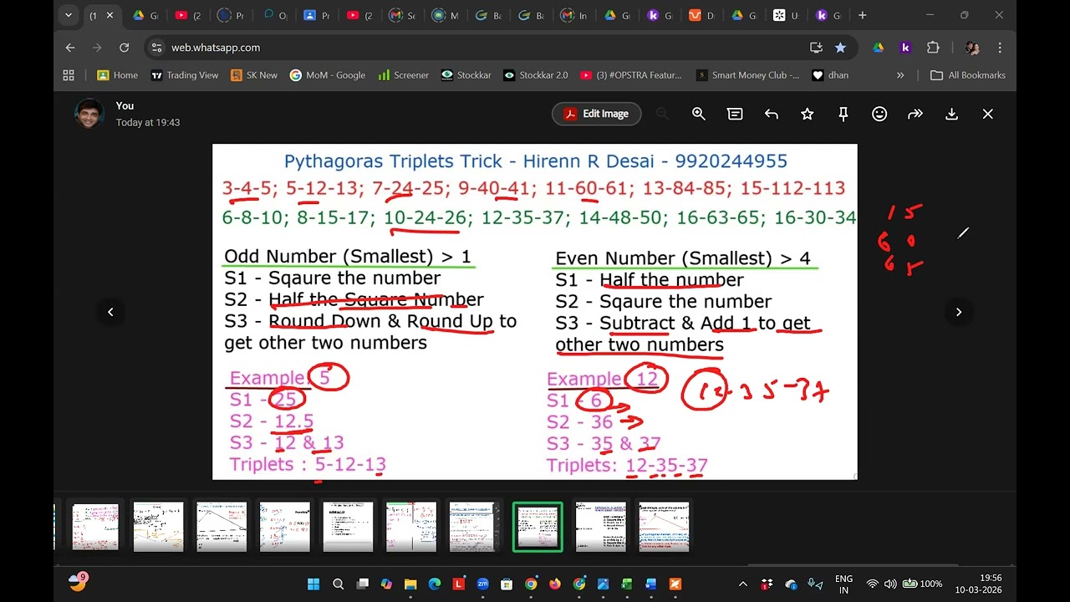Zoom in on the image
The width and height of the screenshot is (1070, 602).
[699, 115]
